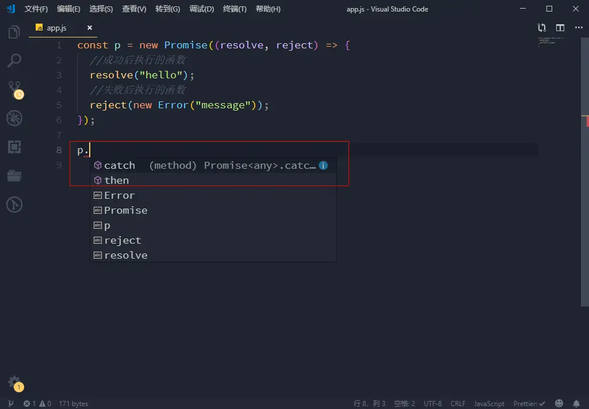Image resolution: width=589 pixels, height=409 pixels.
Task: Show details with the catch info icon
Action: tap(323, 165)
